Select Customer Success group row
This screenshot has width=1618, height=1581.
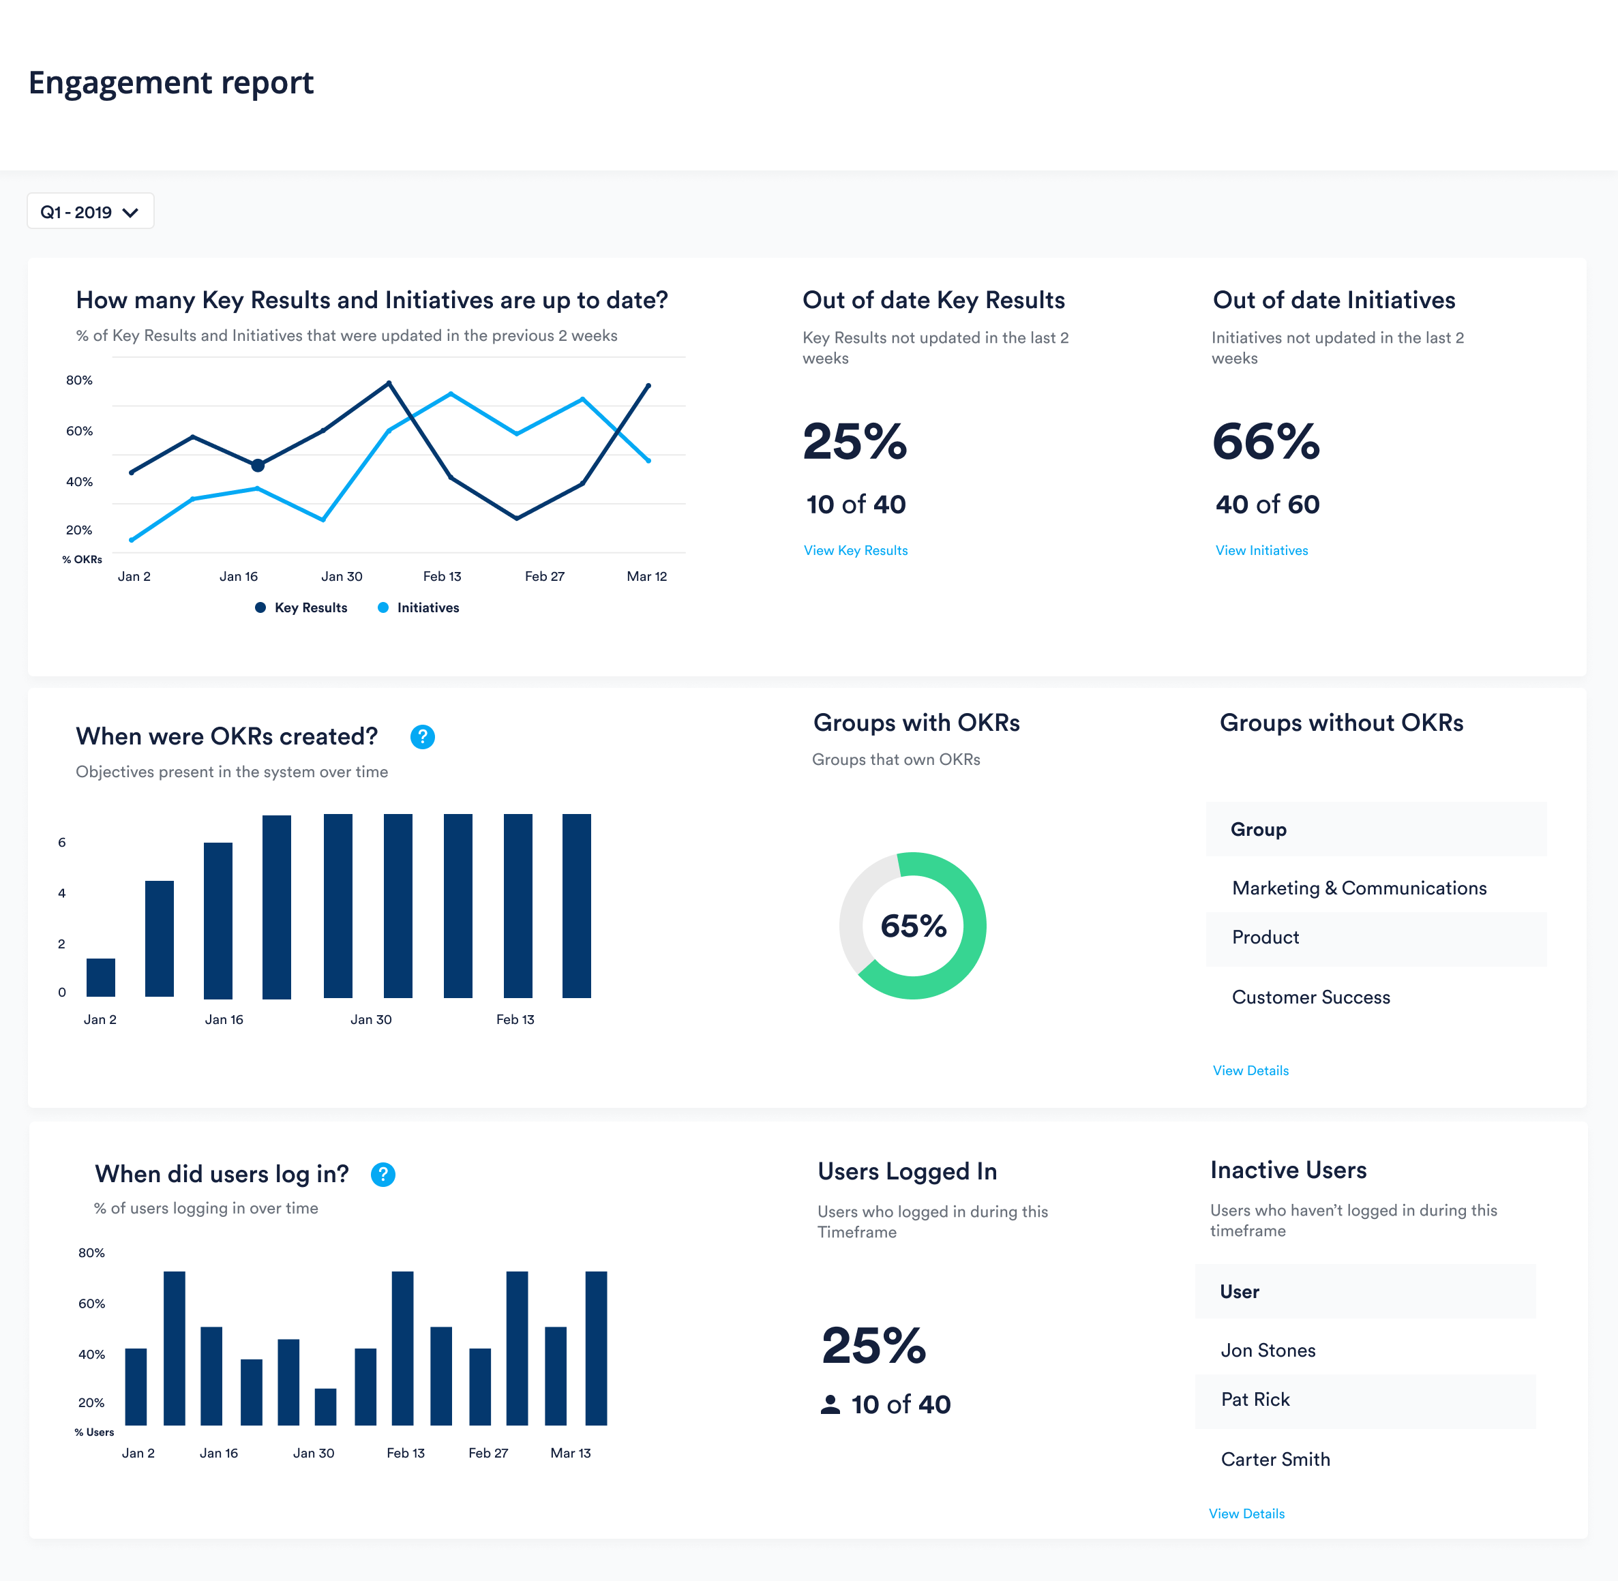[1310, 997]
